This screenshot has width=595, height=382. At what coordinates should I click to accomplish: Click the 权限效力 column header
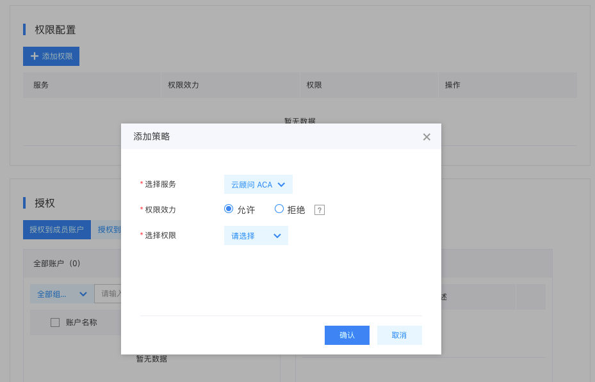click(183, 85)
